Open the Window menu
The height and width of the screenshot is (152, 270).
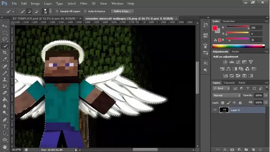[117, 3]
